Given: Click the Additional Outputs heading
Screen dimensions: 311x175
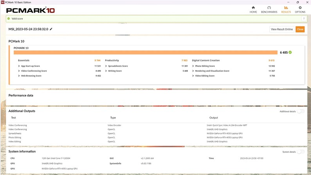Looking at the screenshot, I should 22,111.
